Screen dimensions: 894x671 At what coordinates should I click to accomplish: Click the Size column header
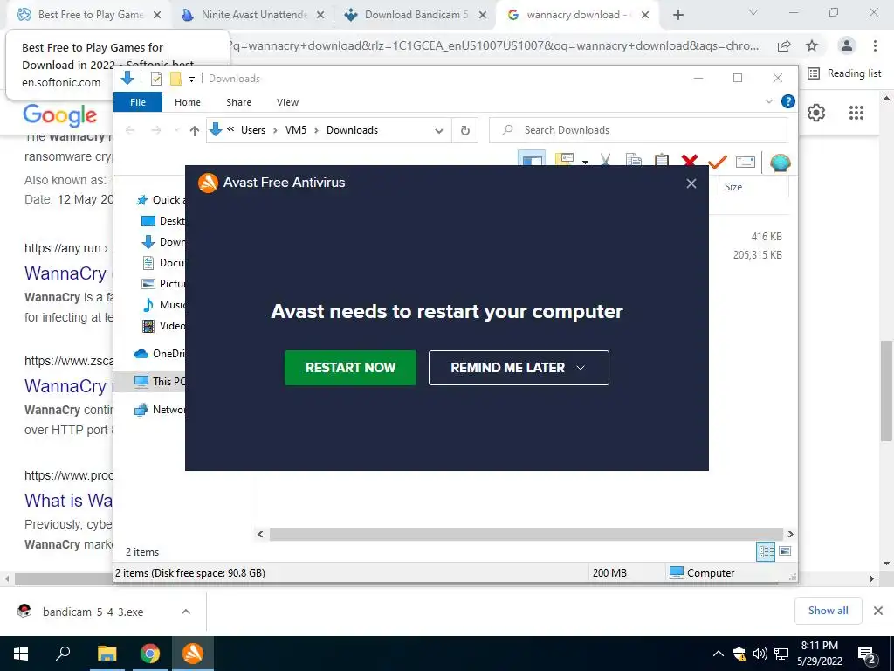click(732, 187)
